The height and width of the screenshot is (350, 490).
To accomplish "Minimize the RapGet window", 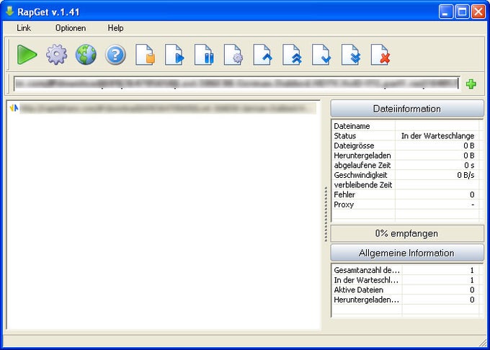I will 445,12.
